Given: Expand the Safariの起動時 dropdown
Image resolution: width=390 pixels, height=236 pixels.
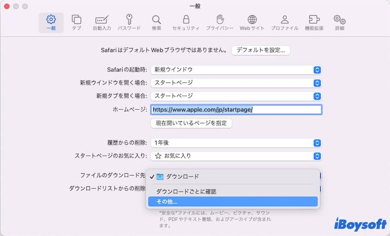Looking at the screenshot, I should (x=236, y=70).
